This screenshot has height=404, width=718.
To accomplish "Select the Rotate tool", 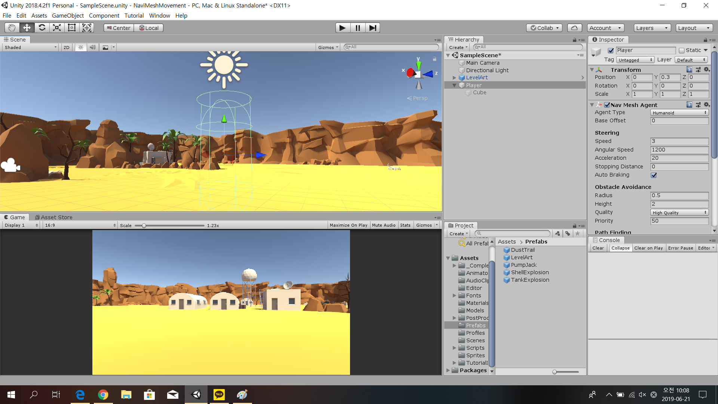I will point(42,28).
